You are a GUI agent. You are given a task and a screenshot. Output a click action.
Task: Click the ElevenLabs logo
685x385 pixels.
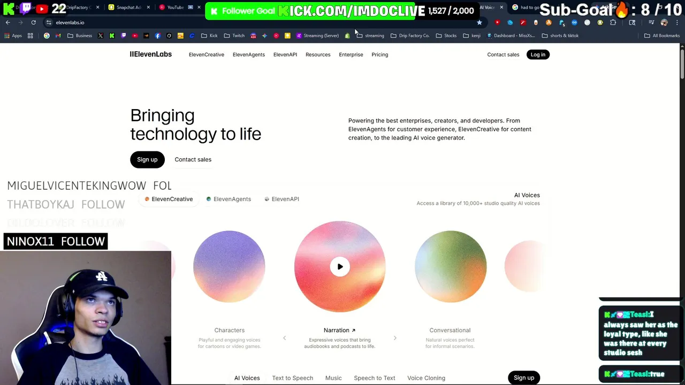pyautogui.click(x=150, y=54)
